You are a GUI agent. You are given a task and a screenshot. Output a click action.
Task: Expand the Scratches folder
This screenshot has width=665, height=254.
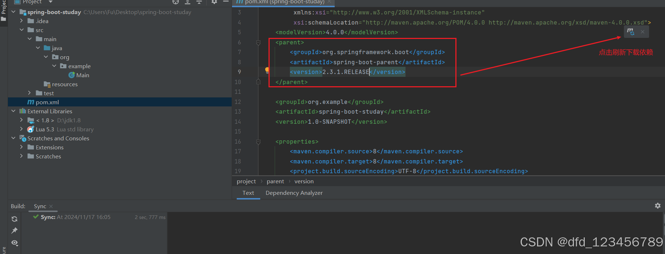tap(22, 156)
